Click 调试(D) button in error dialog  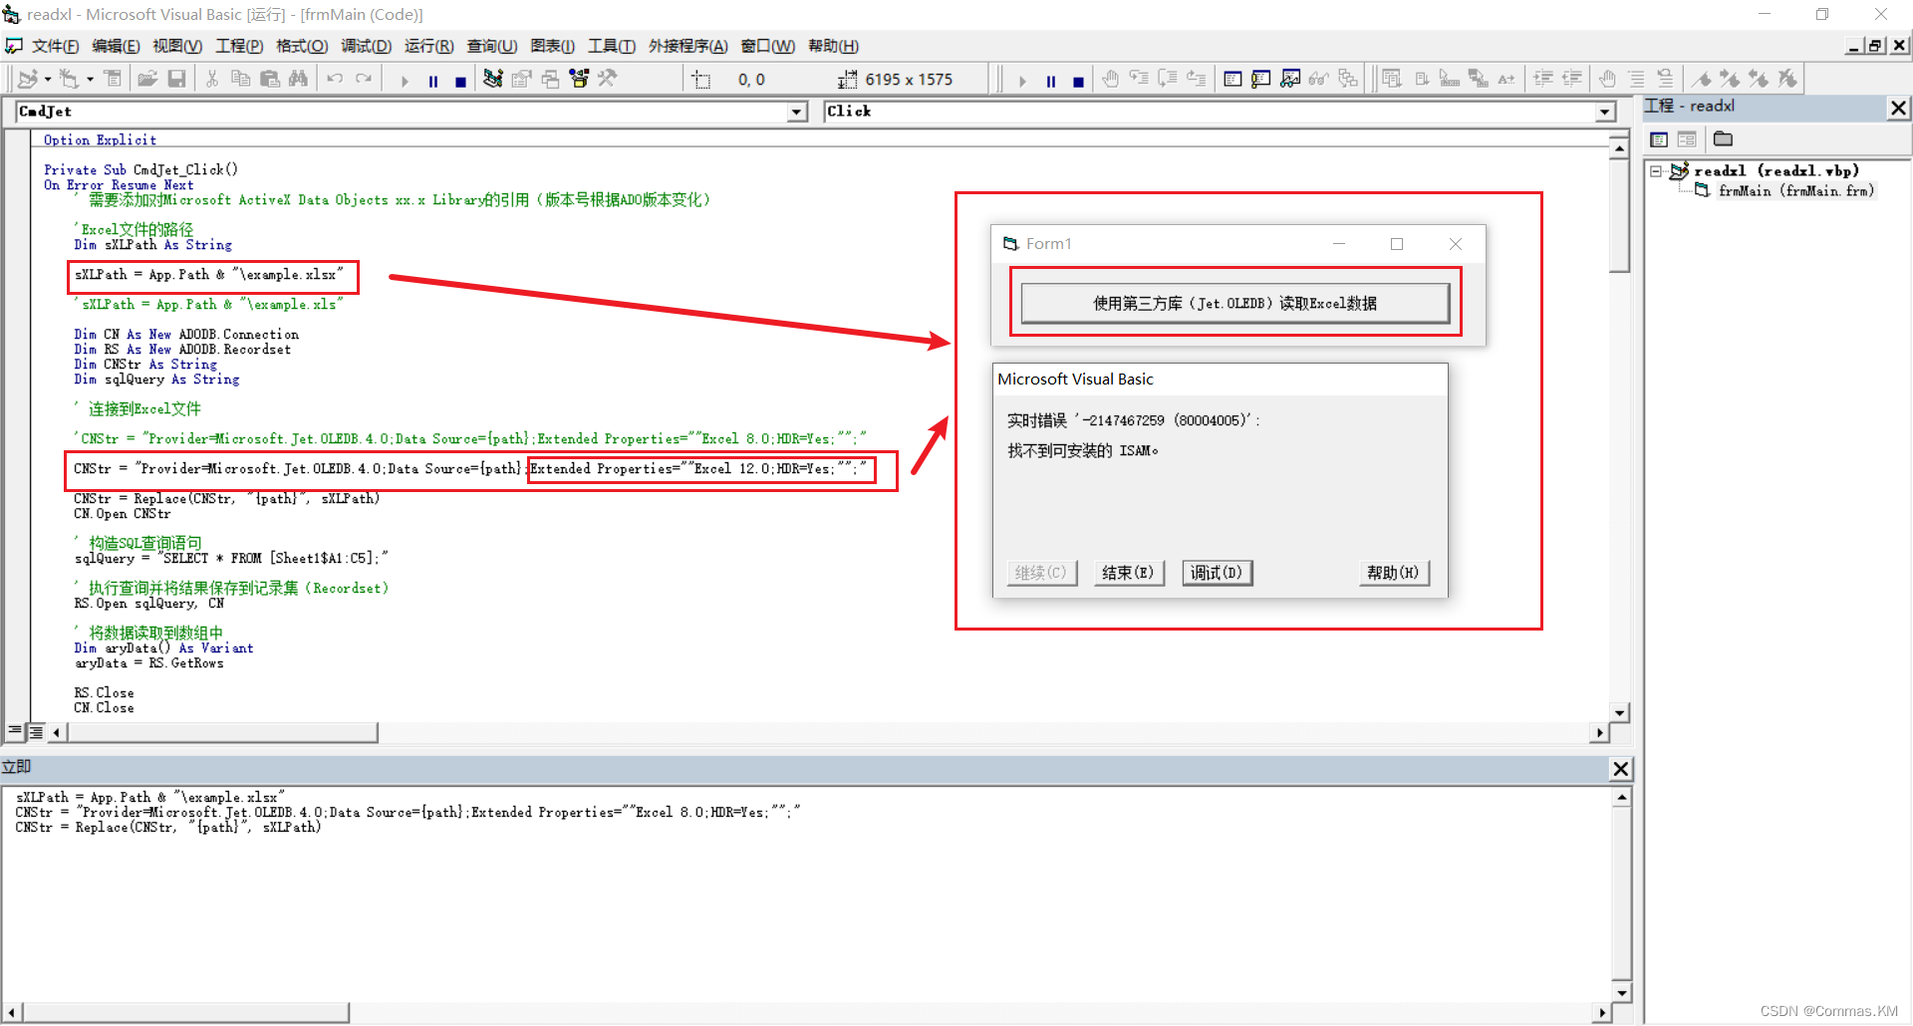pyautogui.click(x=1217, y=573)
